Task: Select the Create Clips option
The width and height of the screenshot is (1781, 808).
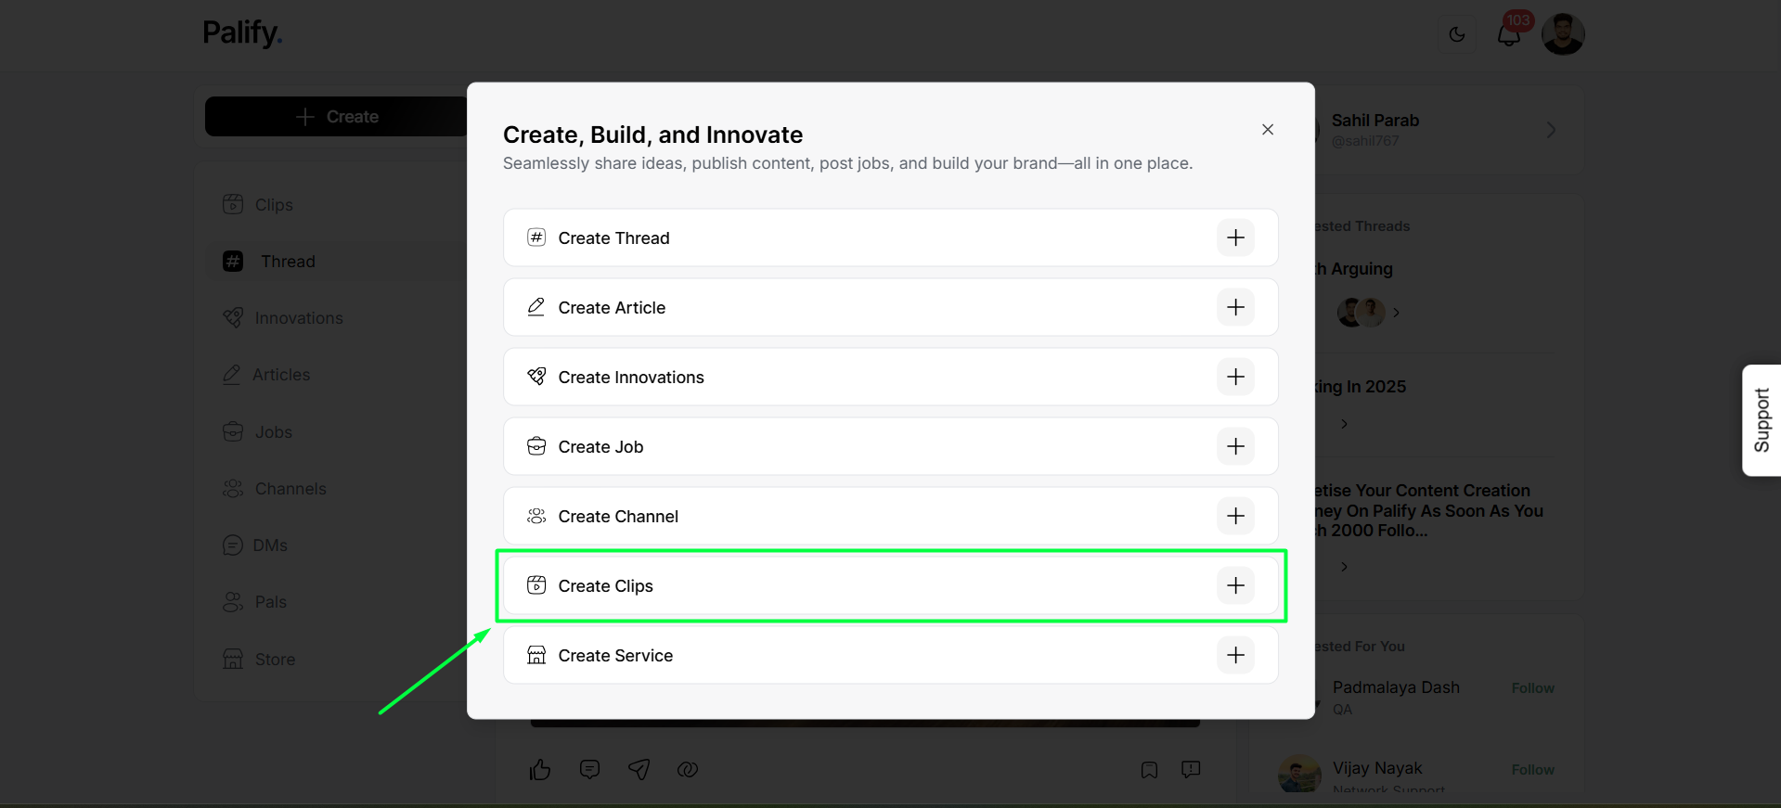Action: (x=891, y=585)
